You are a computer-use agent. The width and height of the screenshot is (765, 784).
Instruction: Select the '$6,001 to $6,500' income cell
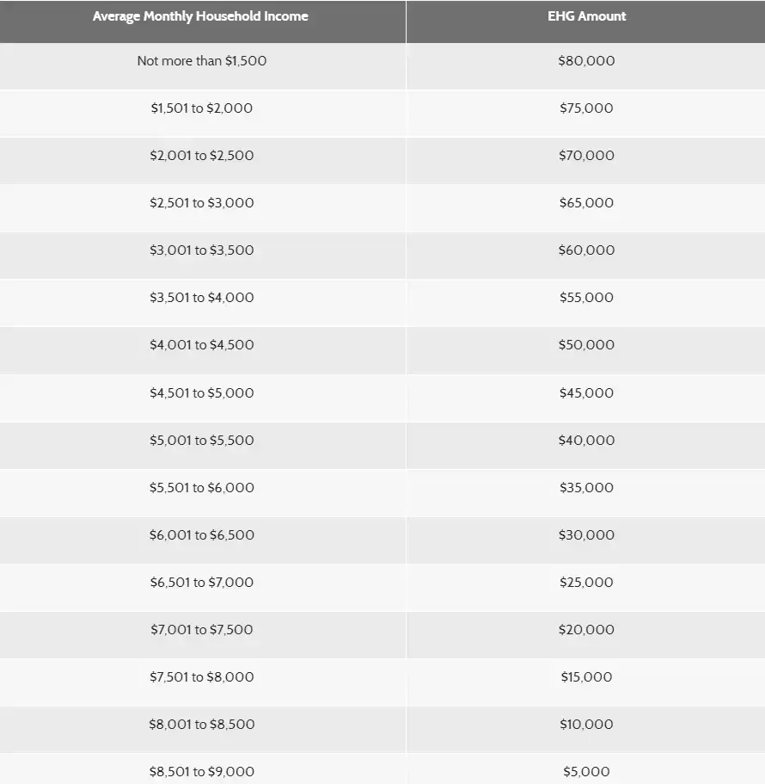(x=202, y=535)
